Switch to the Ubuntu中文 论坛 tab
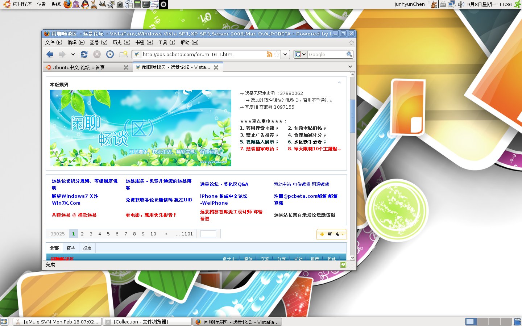 pos(87,67)
